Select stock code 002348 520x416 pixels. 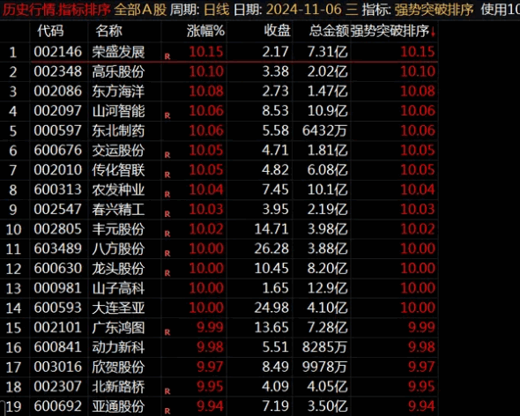pos(57,71)
